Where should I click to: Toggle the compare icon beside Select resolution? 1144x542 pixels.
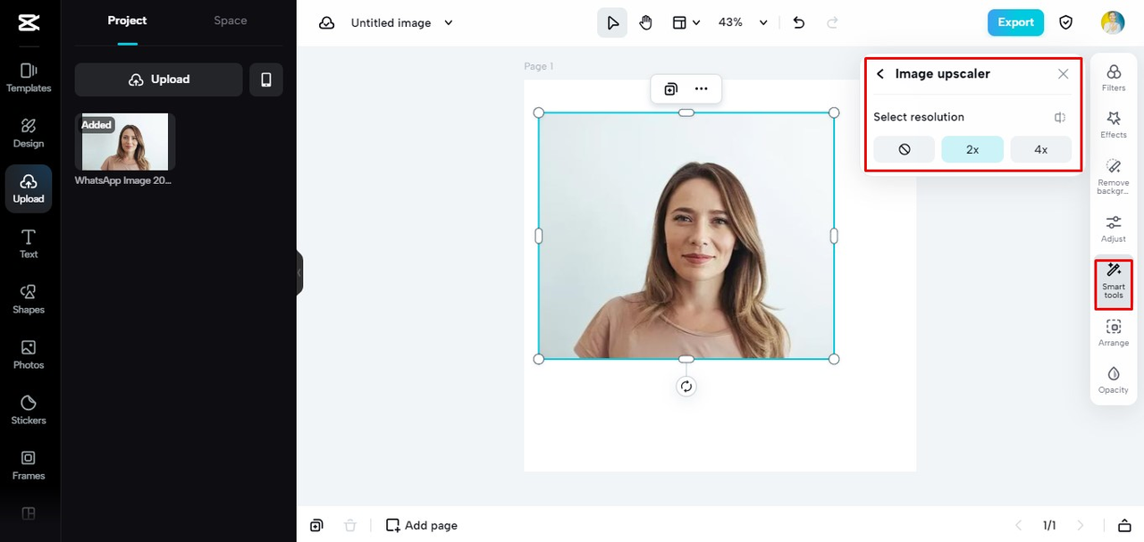click(x=1060, y=117)
